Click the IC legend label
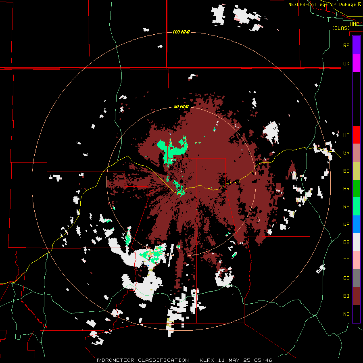363x363 pixels. [x=346, y=261]
